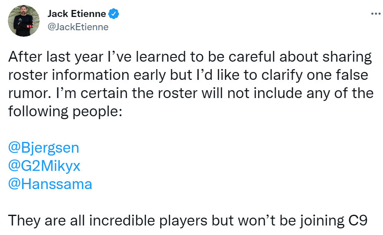Open the three-dot more options menu
The width and height of the screenshot is (383, 235).
(x=376, y=14)
